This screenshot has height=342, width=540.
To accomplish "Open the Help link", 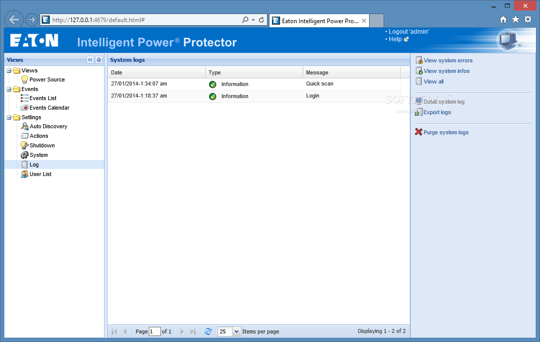I will pos(395,39).
